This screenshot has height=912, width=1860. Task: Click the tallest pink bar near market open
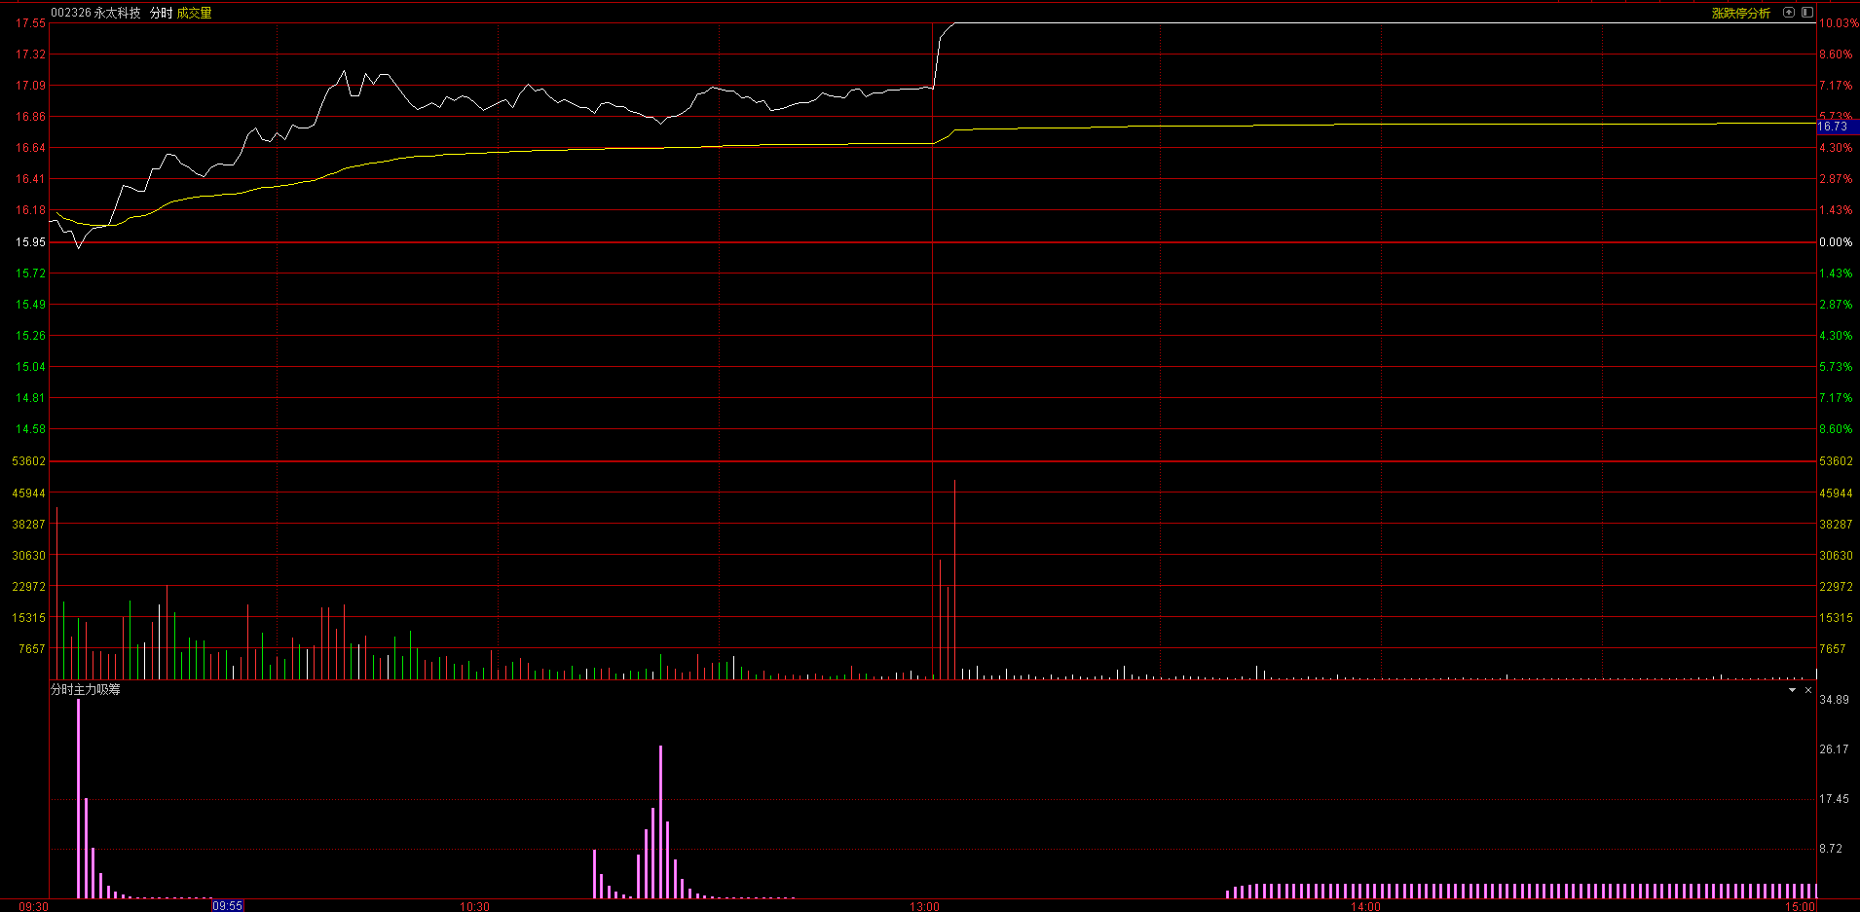(79, 798)
